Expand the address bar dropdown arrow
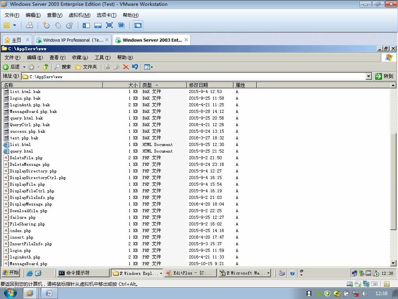 (369, 76)
